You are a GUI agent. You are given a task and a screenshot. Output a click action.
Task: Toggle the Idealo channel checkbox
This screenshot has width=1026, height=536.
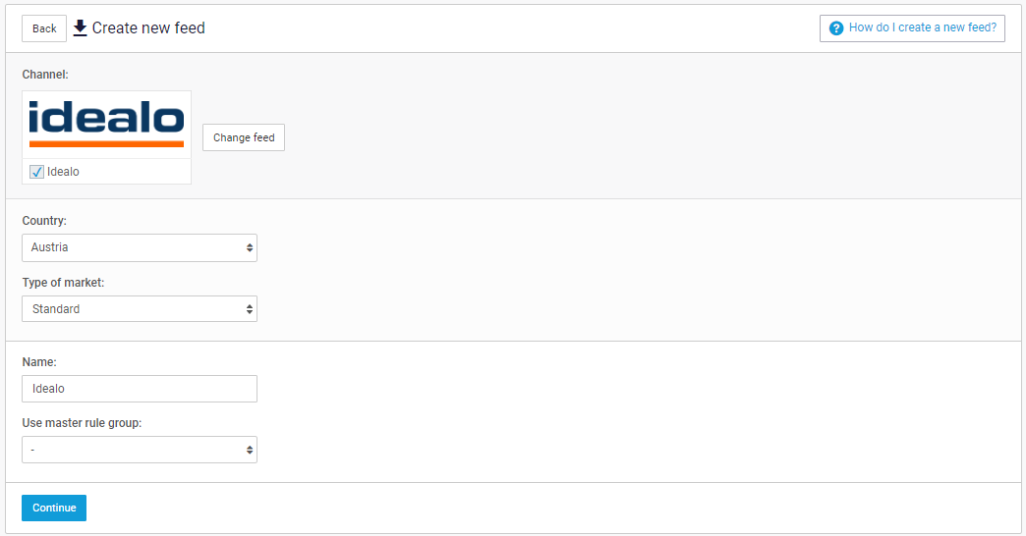pos(37,172)
